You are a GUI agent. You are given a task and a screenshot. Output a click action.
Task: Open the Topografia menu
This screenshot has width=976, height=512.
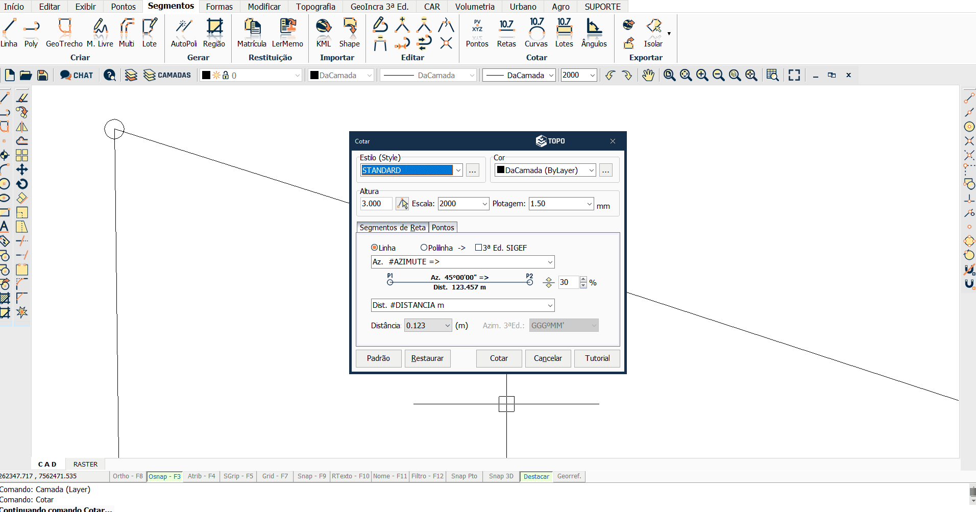pos(315,7)
